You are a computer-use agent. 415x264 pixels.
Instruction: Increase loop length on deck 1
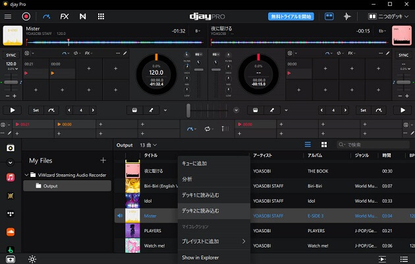(x=93, y=110)
